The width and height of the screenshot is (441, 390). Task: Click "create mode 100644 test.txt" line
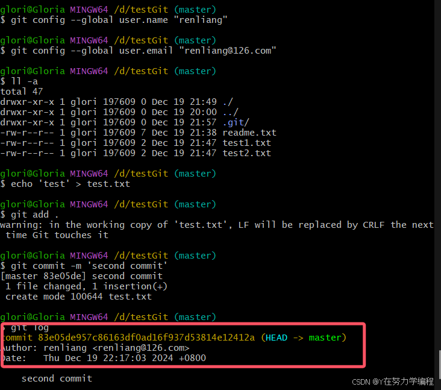(78, 297)
